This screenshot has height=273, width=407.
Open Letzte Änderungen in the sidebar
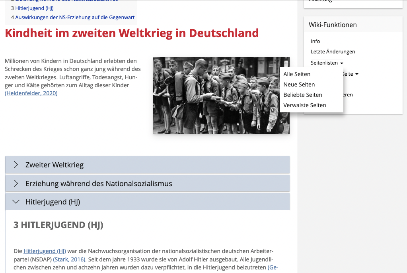tap(333, 52)
